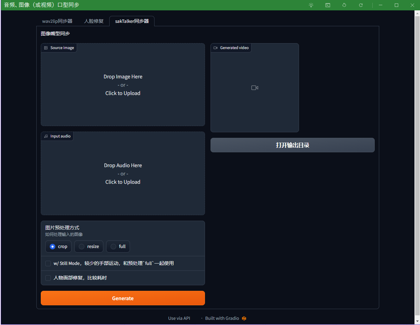Switch to the wav2lip同步器 tab
Viewport: 420px width, 325px height.
coord(57,21)
